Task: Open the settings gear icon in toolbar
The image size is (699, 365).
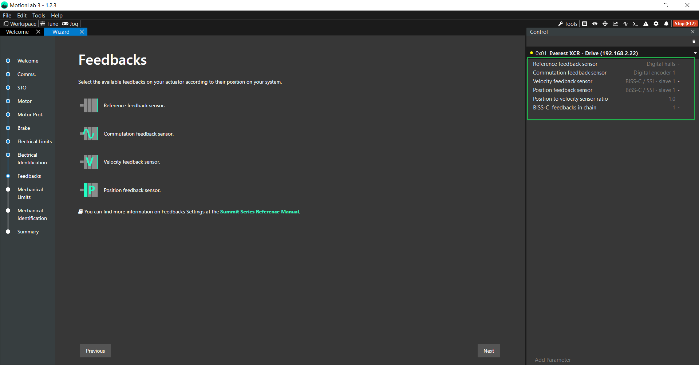Action: (x=656, y=24)
